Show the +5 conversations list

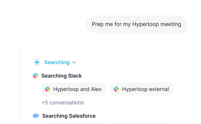tap(63, 103)
